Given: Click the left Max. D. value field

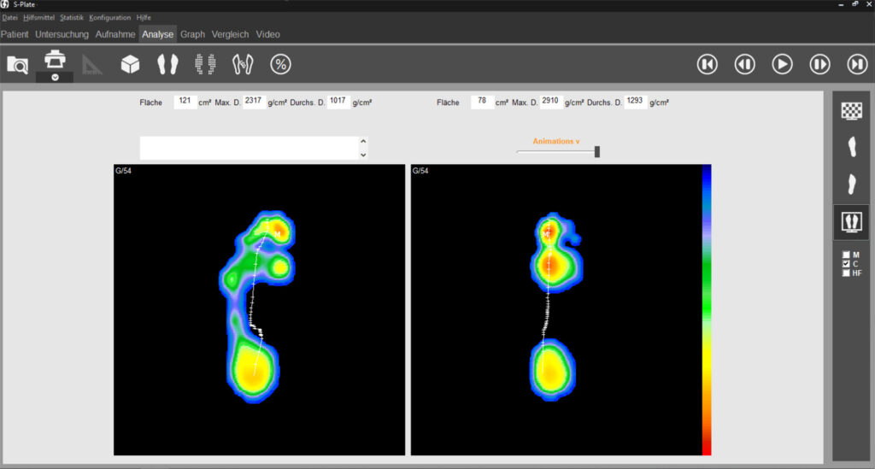Looking at the screenshot, I should [x=254, y=102].
